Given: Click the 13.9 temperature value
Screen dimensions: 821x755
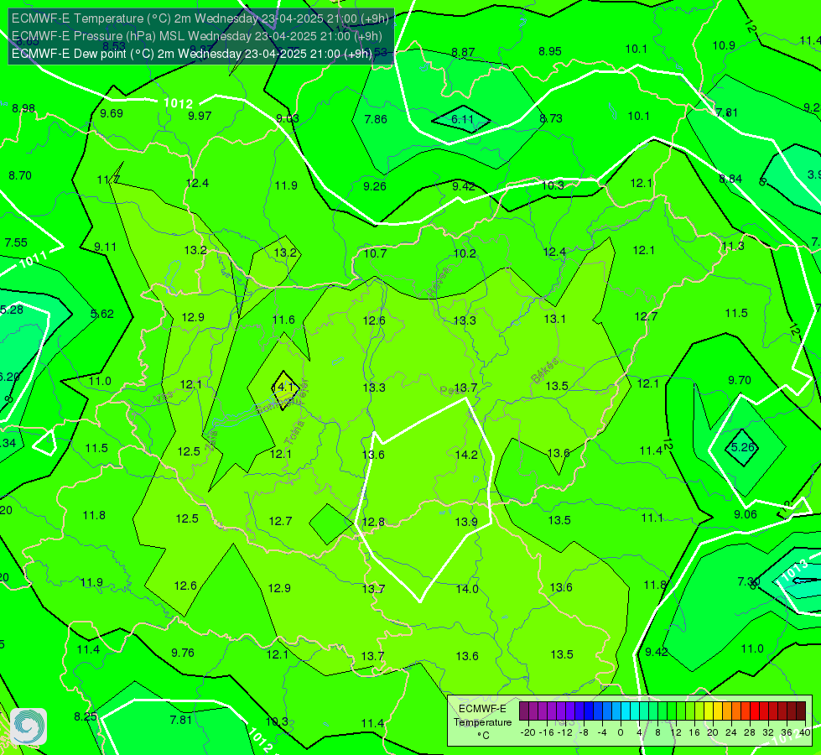Looking at the screenshot, I should point(466,522).
